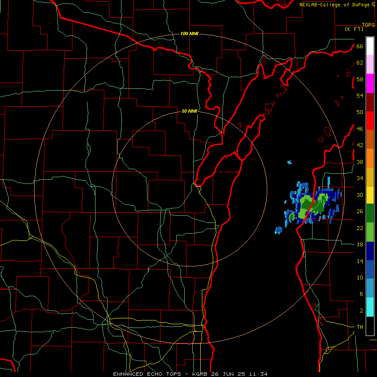Click the [K FT] units label
The width and height of the screenshot is (377, 377).
tap(354, 29)
